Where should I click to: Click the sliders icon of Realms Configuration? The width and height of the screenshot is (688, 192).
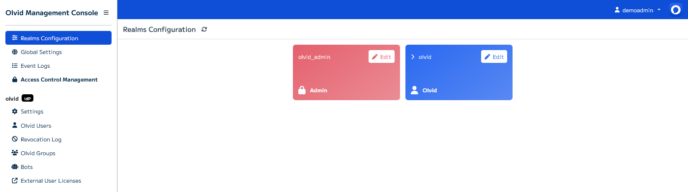[15, 38]
